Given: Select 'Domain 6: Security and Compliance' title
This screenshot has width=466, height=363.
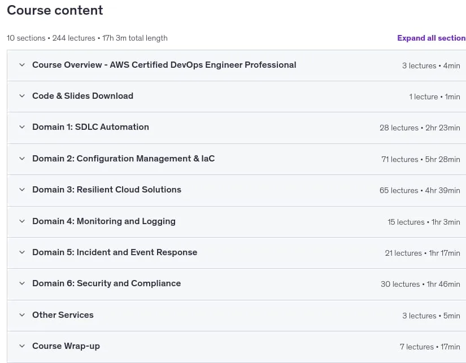Looking at the screenshot, I should (x=106, y=283).
